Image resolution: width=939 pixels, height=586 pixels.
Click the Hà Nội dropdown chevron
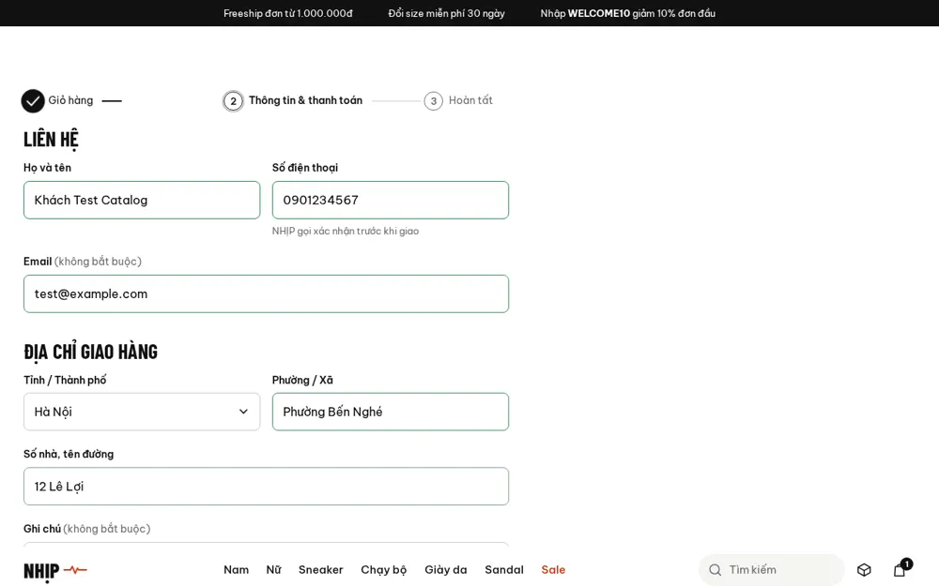pos(243,412)
